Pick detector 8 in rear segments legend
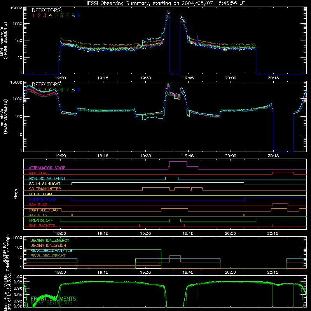The image size is (311, 311). point(73,90)
